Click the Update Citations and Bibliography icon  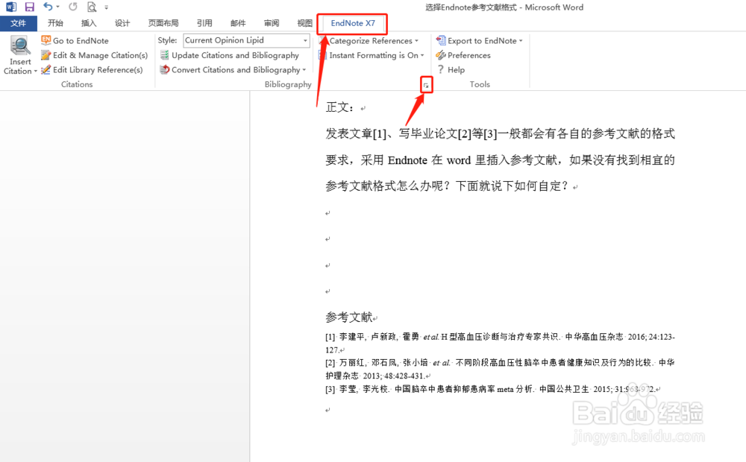[x=165, y=55]
